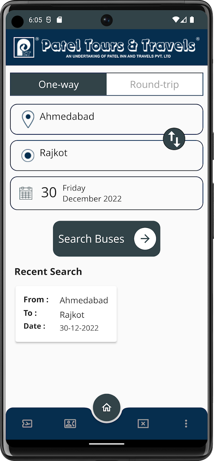Click the Wi-Fi icon in the status bar
This screenshot has height=461, width=214.
point(175,20)
